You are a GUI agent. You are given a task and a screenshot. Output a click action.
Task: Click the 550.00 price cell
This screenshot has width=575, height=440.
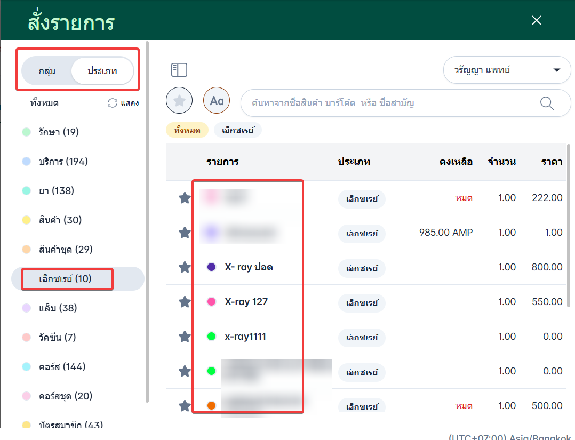pos(547,302)
